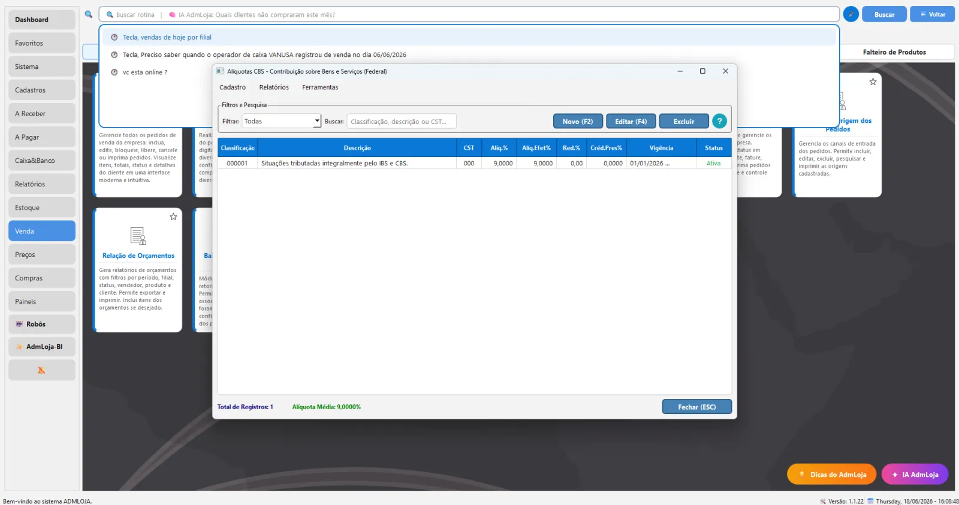Open Estoque in the sidebar
This screenshot has width=959, height=505.
(x=41, y=208)
